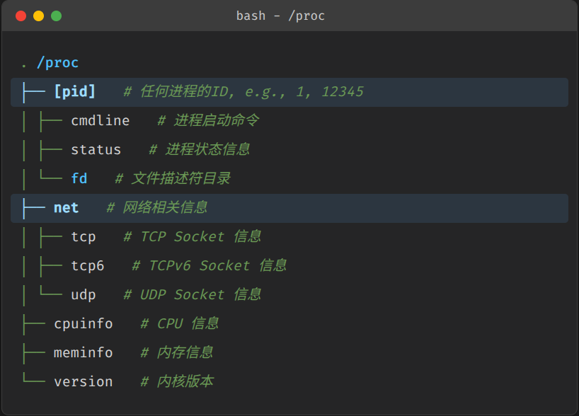Open the udp socket info entry

point(83,294)
